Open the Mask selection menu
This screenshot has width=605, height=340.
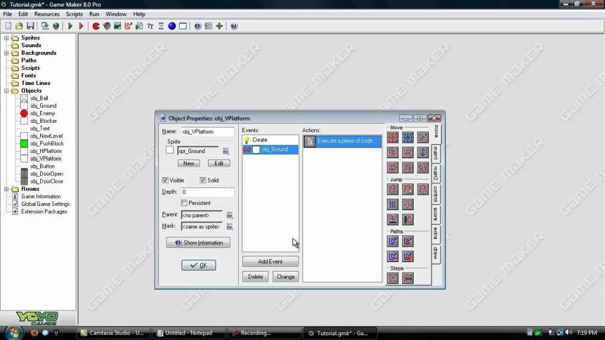coord(230,227)
